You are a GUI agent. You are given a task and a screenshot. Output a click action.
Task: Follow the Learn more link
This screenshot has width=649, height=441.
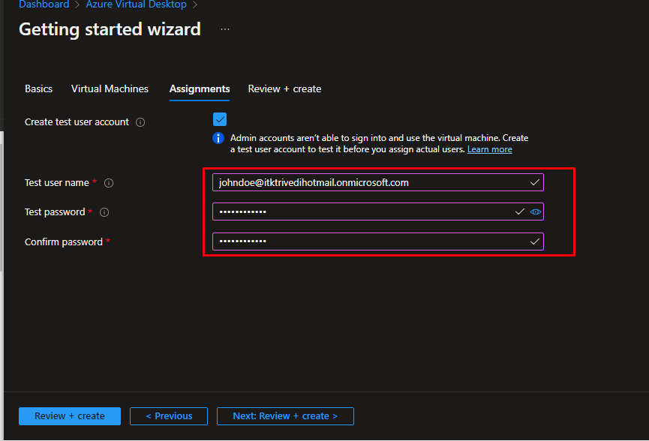coord(489,149)
